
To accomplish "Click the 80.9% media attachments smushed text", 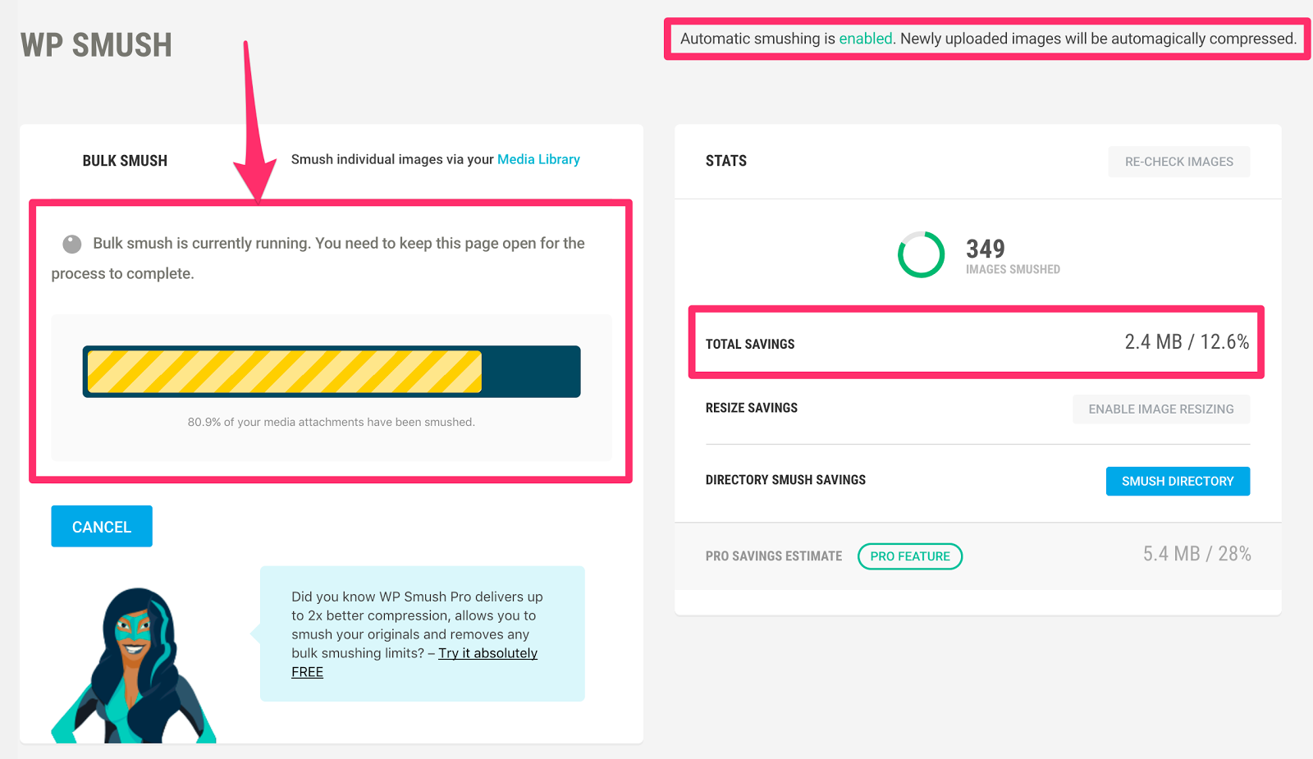I will pos(332,422).
